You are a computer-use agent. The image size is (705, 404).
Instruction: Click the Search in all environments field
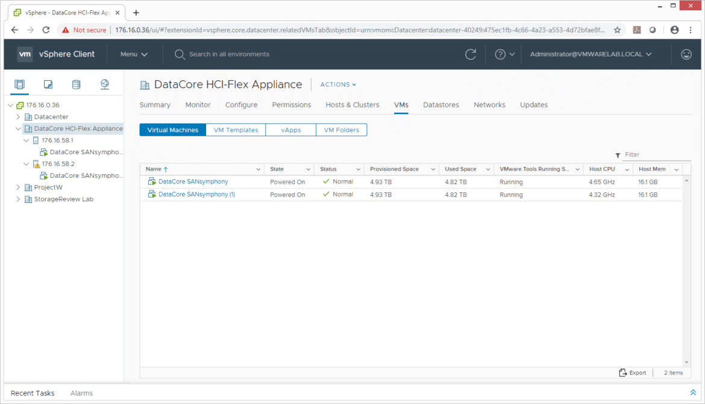(x=230, y=54)
